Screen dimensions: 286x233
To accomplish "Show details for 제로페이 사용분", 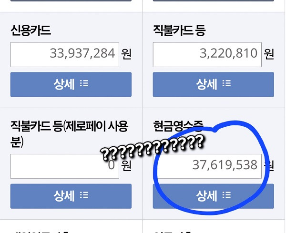I will coord(71,196).
